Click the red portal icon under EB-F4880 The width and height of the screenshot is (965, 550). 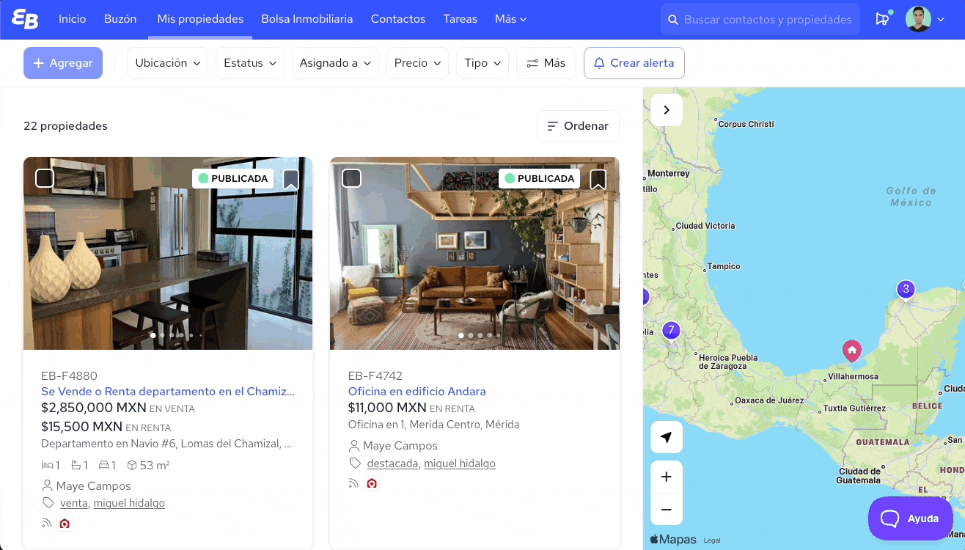pyautogui.click(x=65, y=524)
